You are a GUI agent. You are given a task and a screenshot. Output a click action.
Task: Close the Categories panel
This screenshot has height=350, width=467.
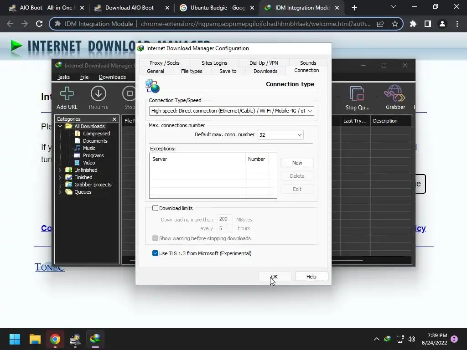(114, 119)
